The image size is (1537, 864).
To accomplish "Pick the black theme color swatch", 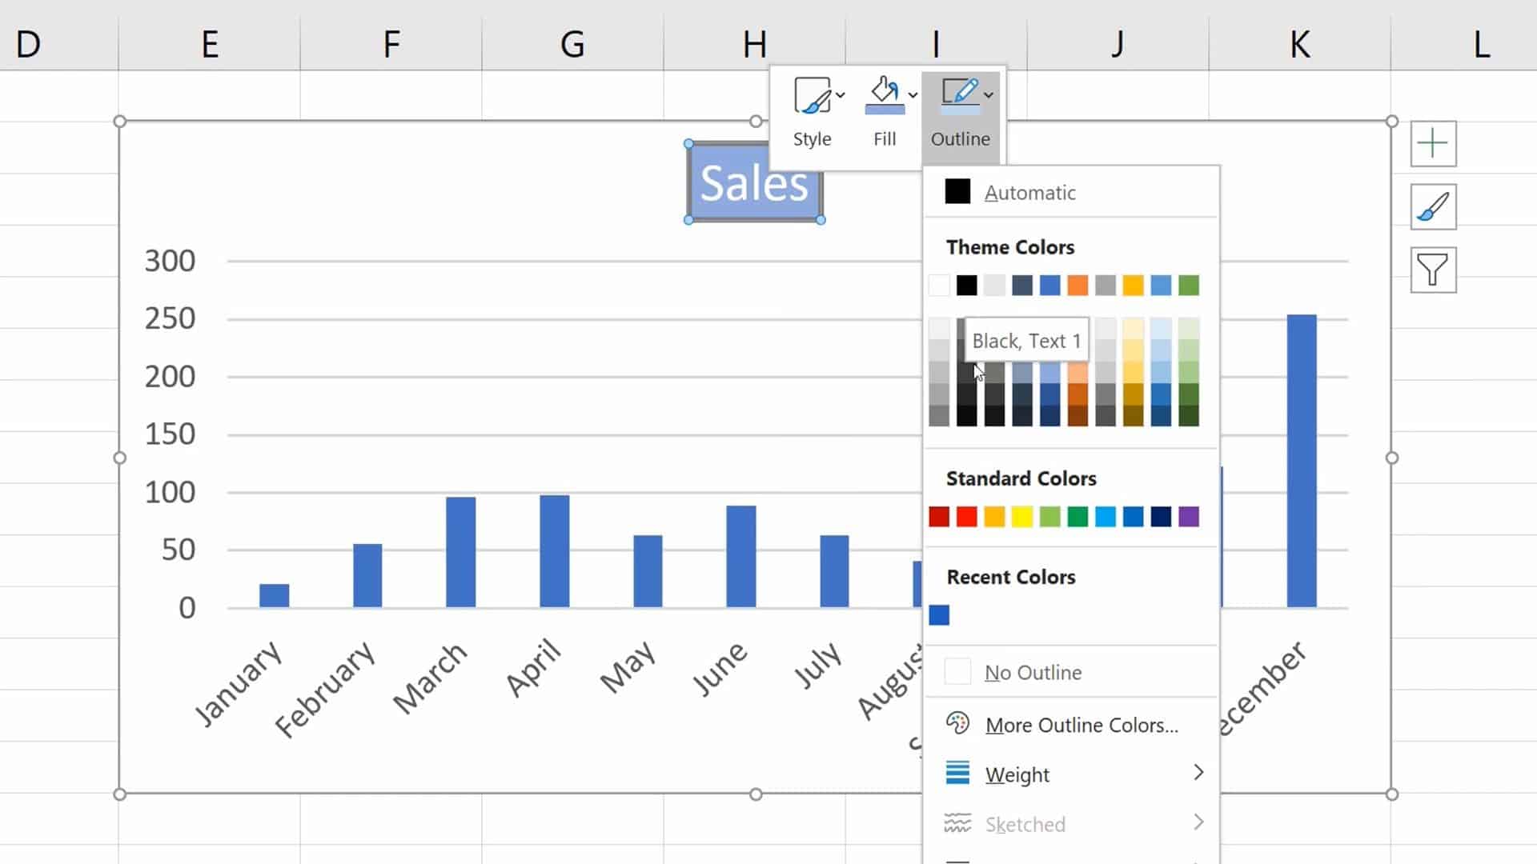I will (967, 286).
